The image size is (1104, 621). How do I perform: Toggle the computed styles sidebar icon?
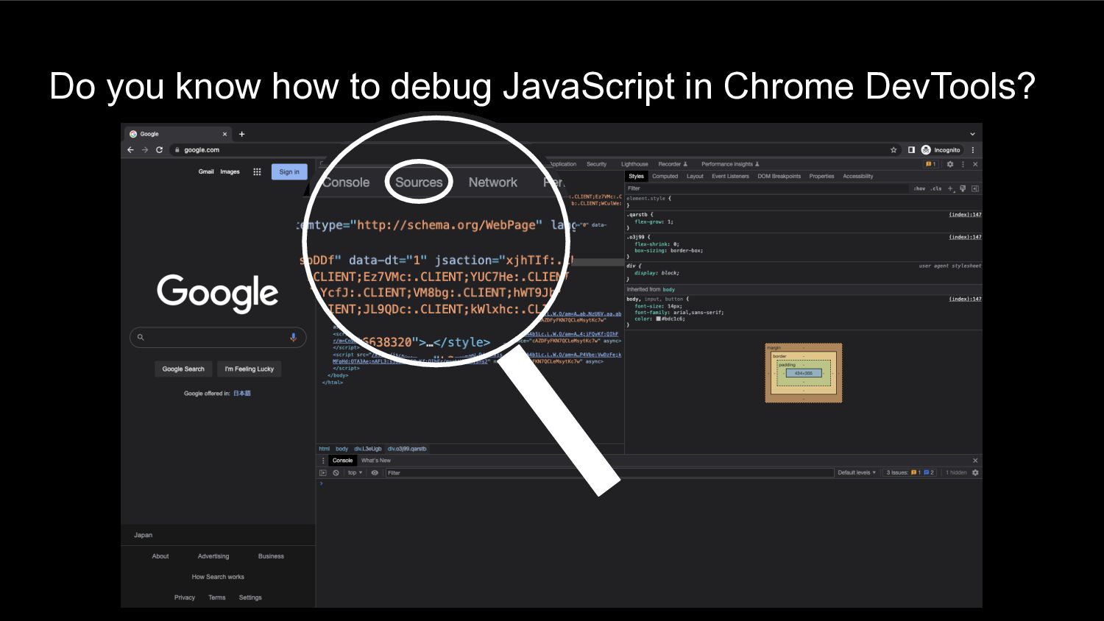tap(975, 188)
